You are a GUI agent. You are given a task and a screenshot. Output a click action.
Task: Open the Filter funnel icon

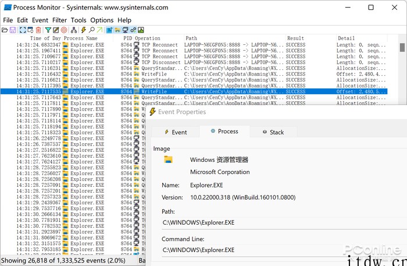tap(48, 30)
